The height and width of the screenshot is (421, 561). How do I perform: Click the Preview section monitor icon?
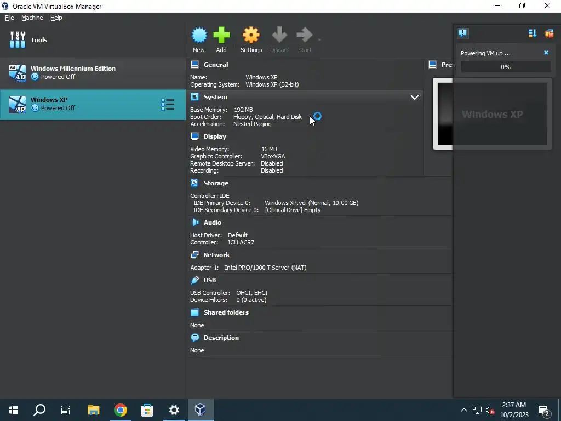(433, 65)
